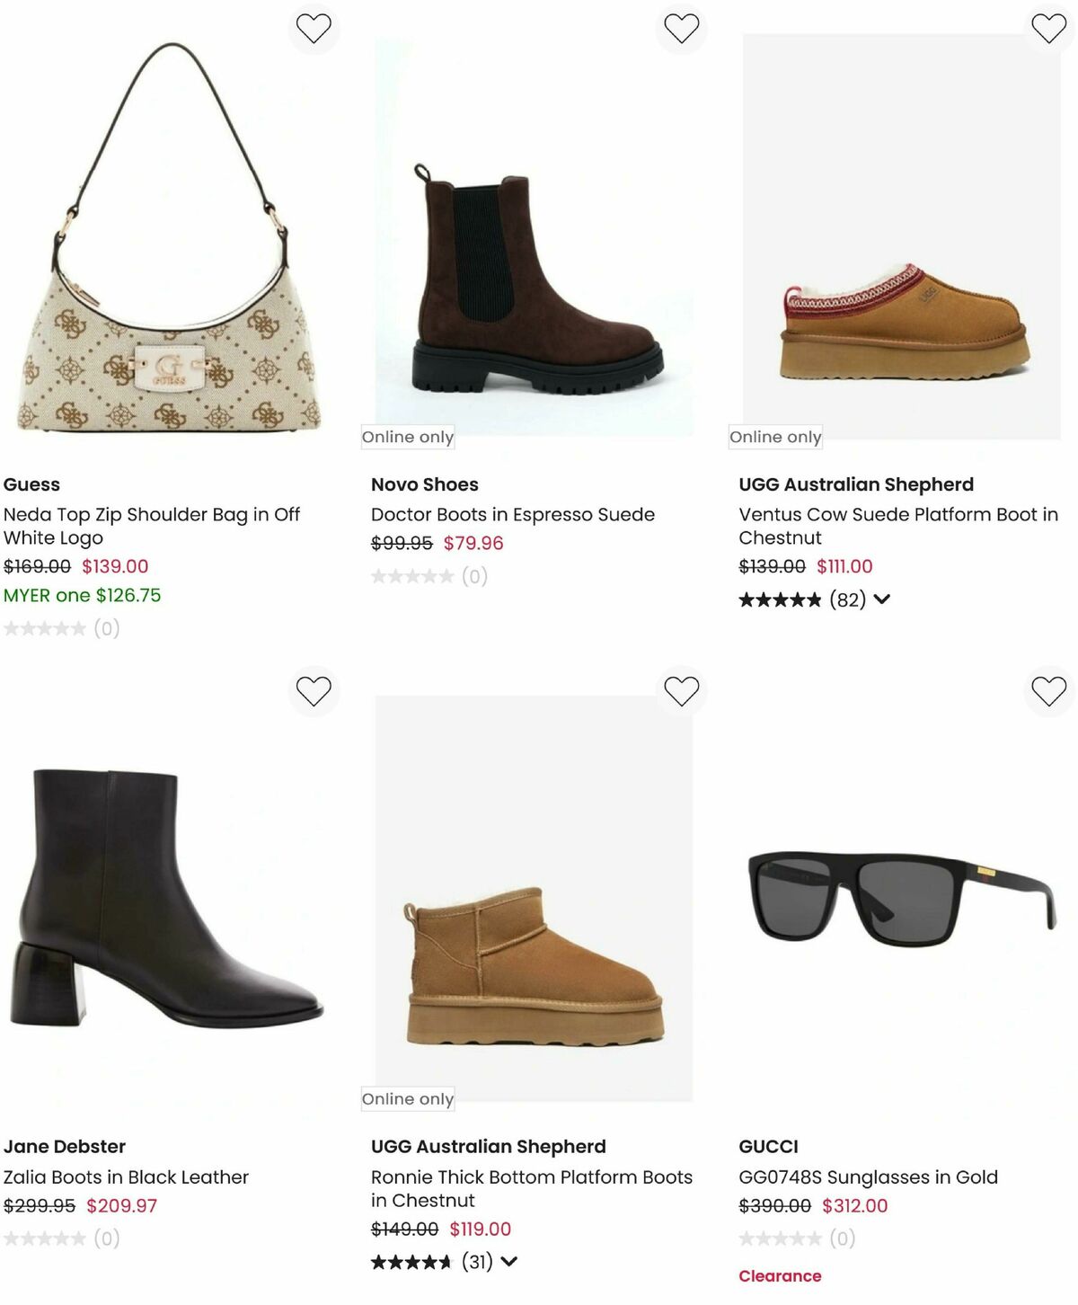The width and height of the screenshot is (1078, 1305).
Task: Click the Online only badge on Doctor Boots
Action: click(x=407, y=437)
